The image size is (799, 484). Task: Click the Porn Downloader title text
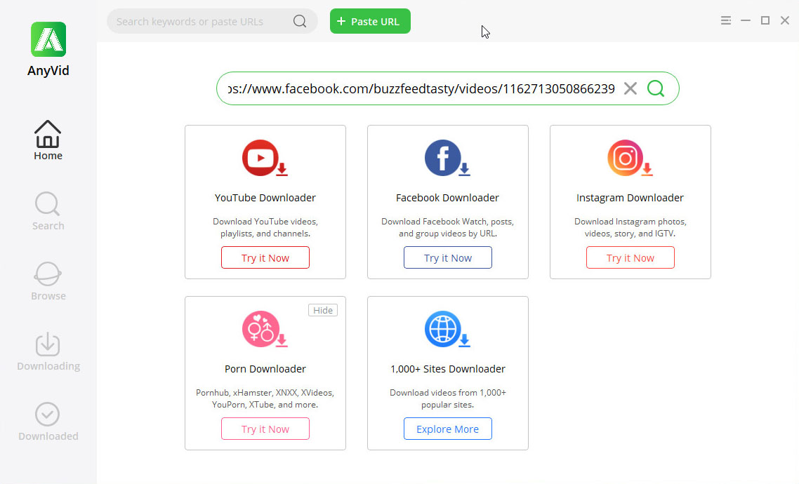point(265,368)
